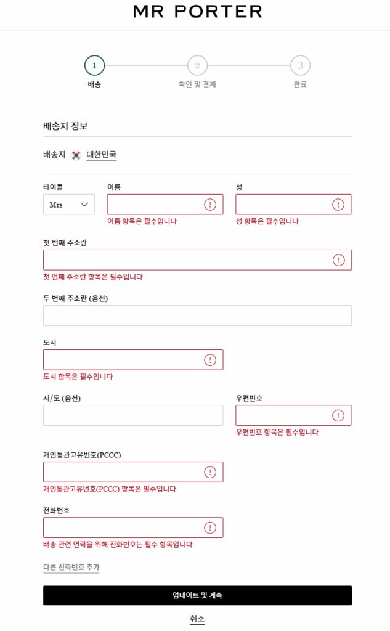
Task: Click error icon in 첫 번째 주소란 field
Action: 338,260
